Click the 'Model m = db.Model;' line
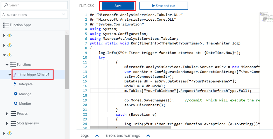 pos(145,86)
